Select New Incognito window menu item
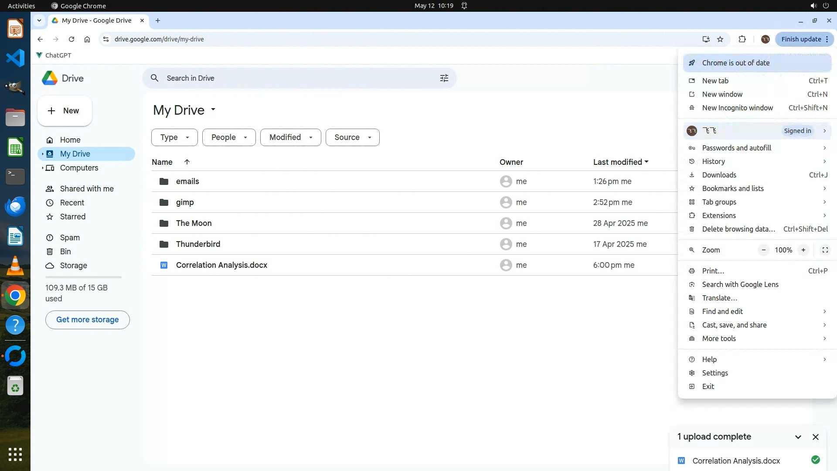837x471 pixels. pos(737,108)
